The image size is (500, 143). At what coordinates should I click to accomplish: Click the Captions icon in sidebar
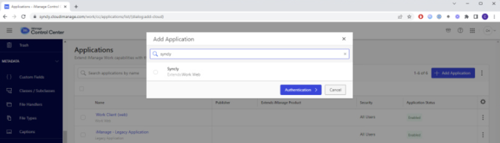pyautogui.click(x=9, y=132)
